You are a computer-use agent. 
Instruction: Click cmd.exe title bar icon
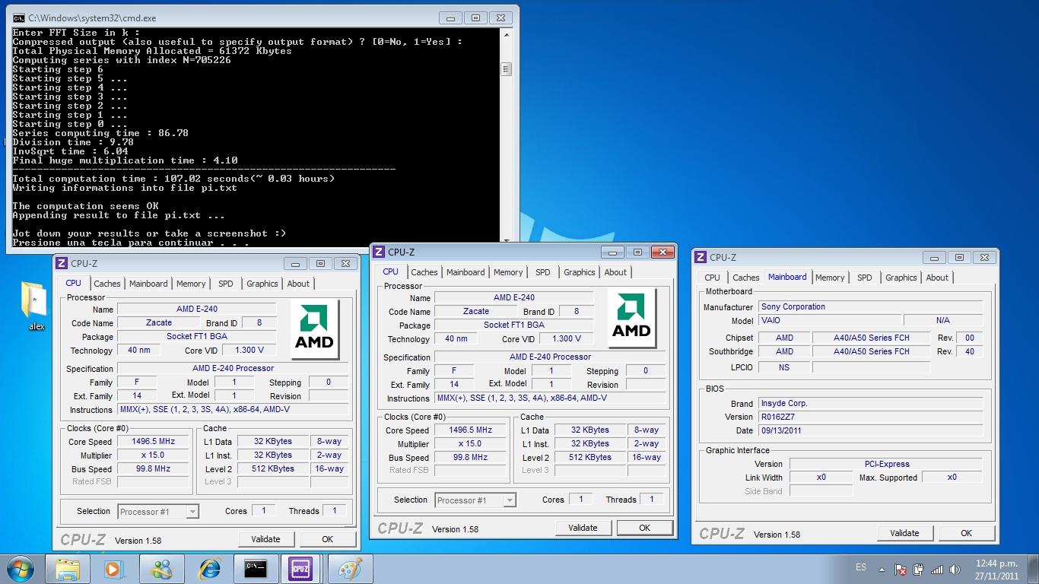coord(18,17)
